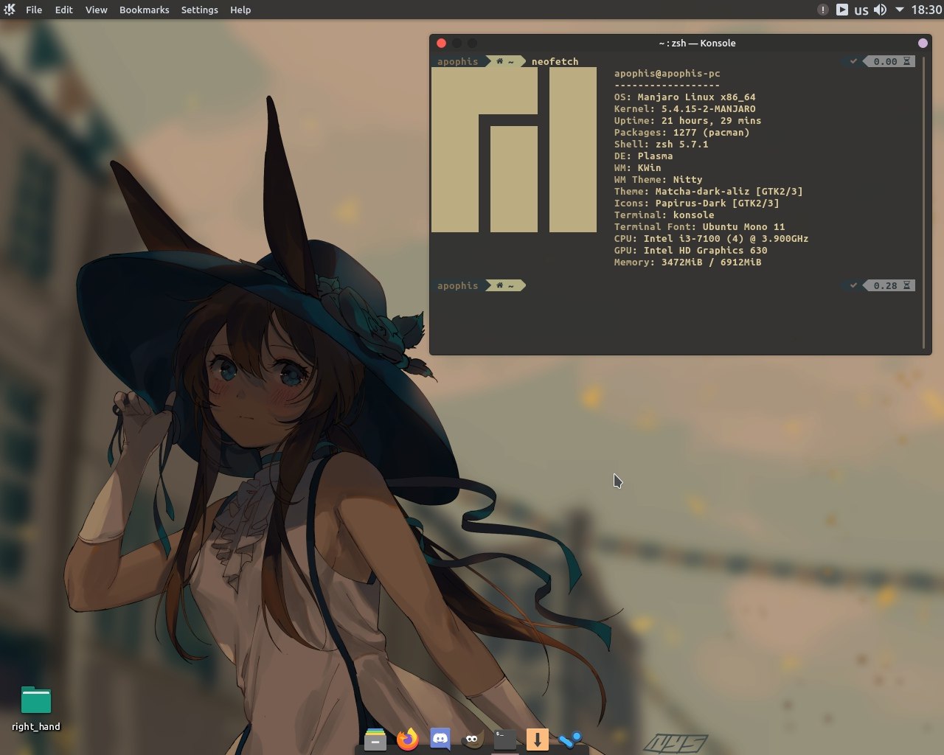Launch GIMP from the dock
The height and width of the screenshot is (755, 944).
tap(473, 739)
